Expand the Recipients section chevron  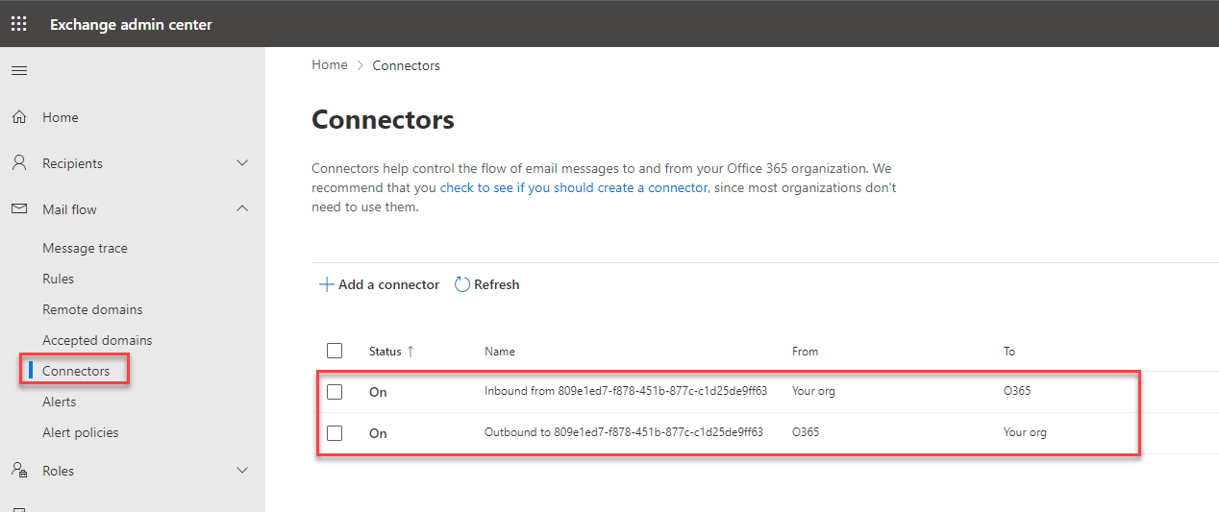point(242,163)
